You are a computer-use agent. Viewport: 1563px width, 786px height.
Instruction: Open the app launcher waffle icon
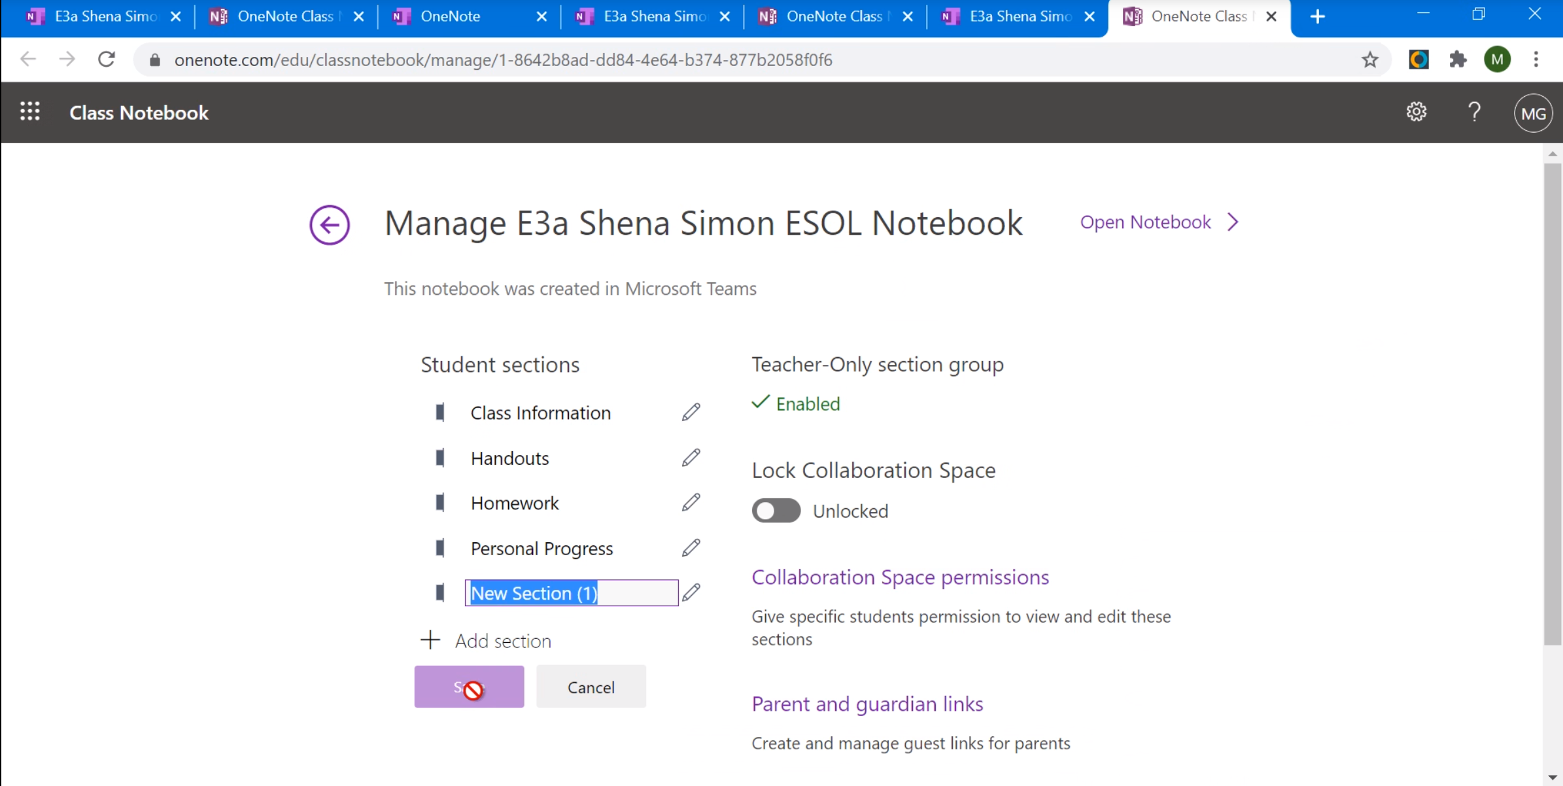[x=30, y=112]
